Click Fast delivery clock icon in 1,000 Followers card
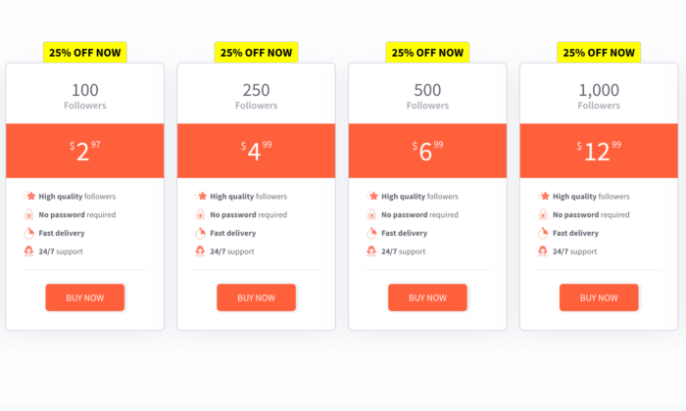This screenshot has width=686, height=411. (x=543, y=233)
